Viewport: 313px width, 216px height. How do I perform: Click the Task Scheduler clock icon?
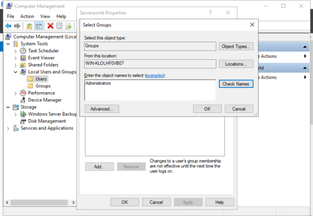pos(23,51)
